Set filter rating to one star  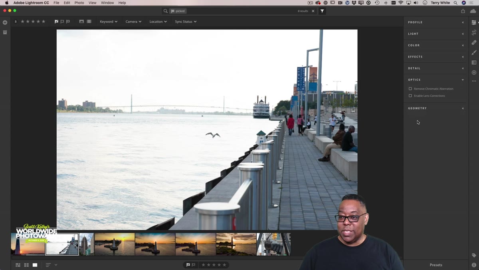pyautogui.click(x=22, y=22)
